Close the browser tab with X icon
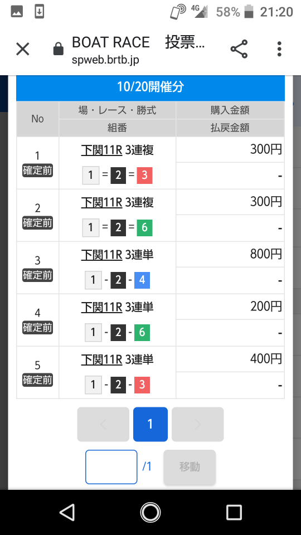 (x=23, y=49)
